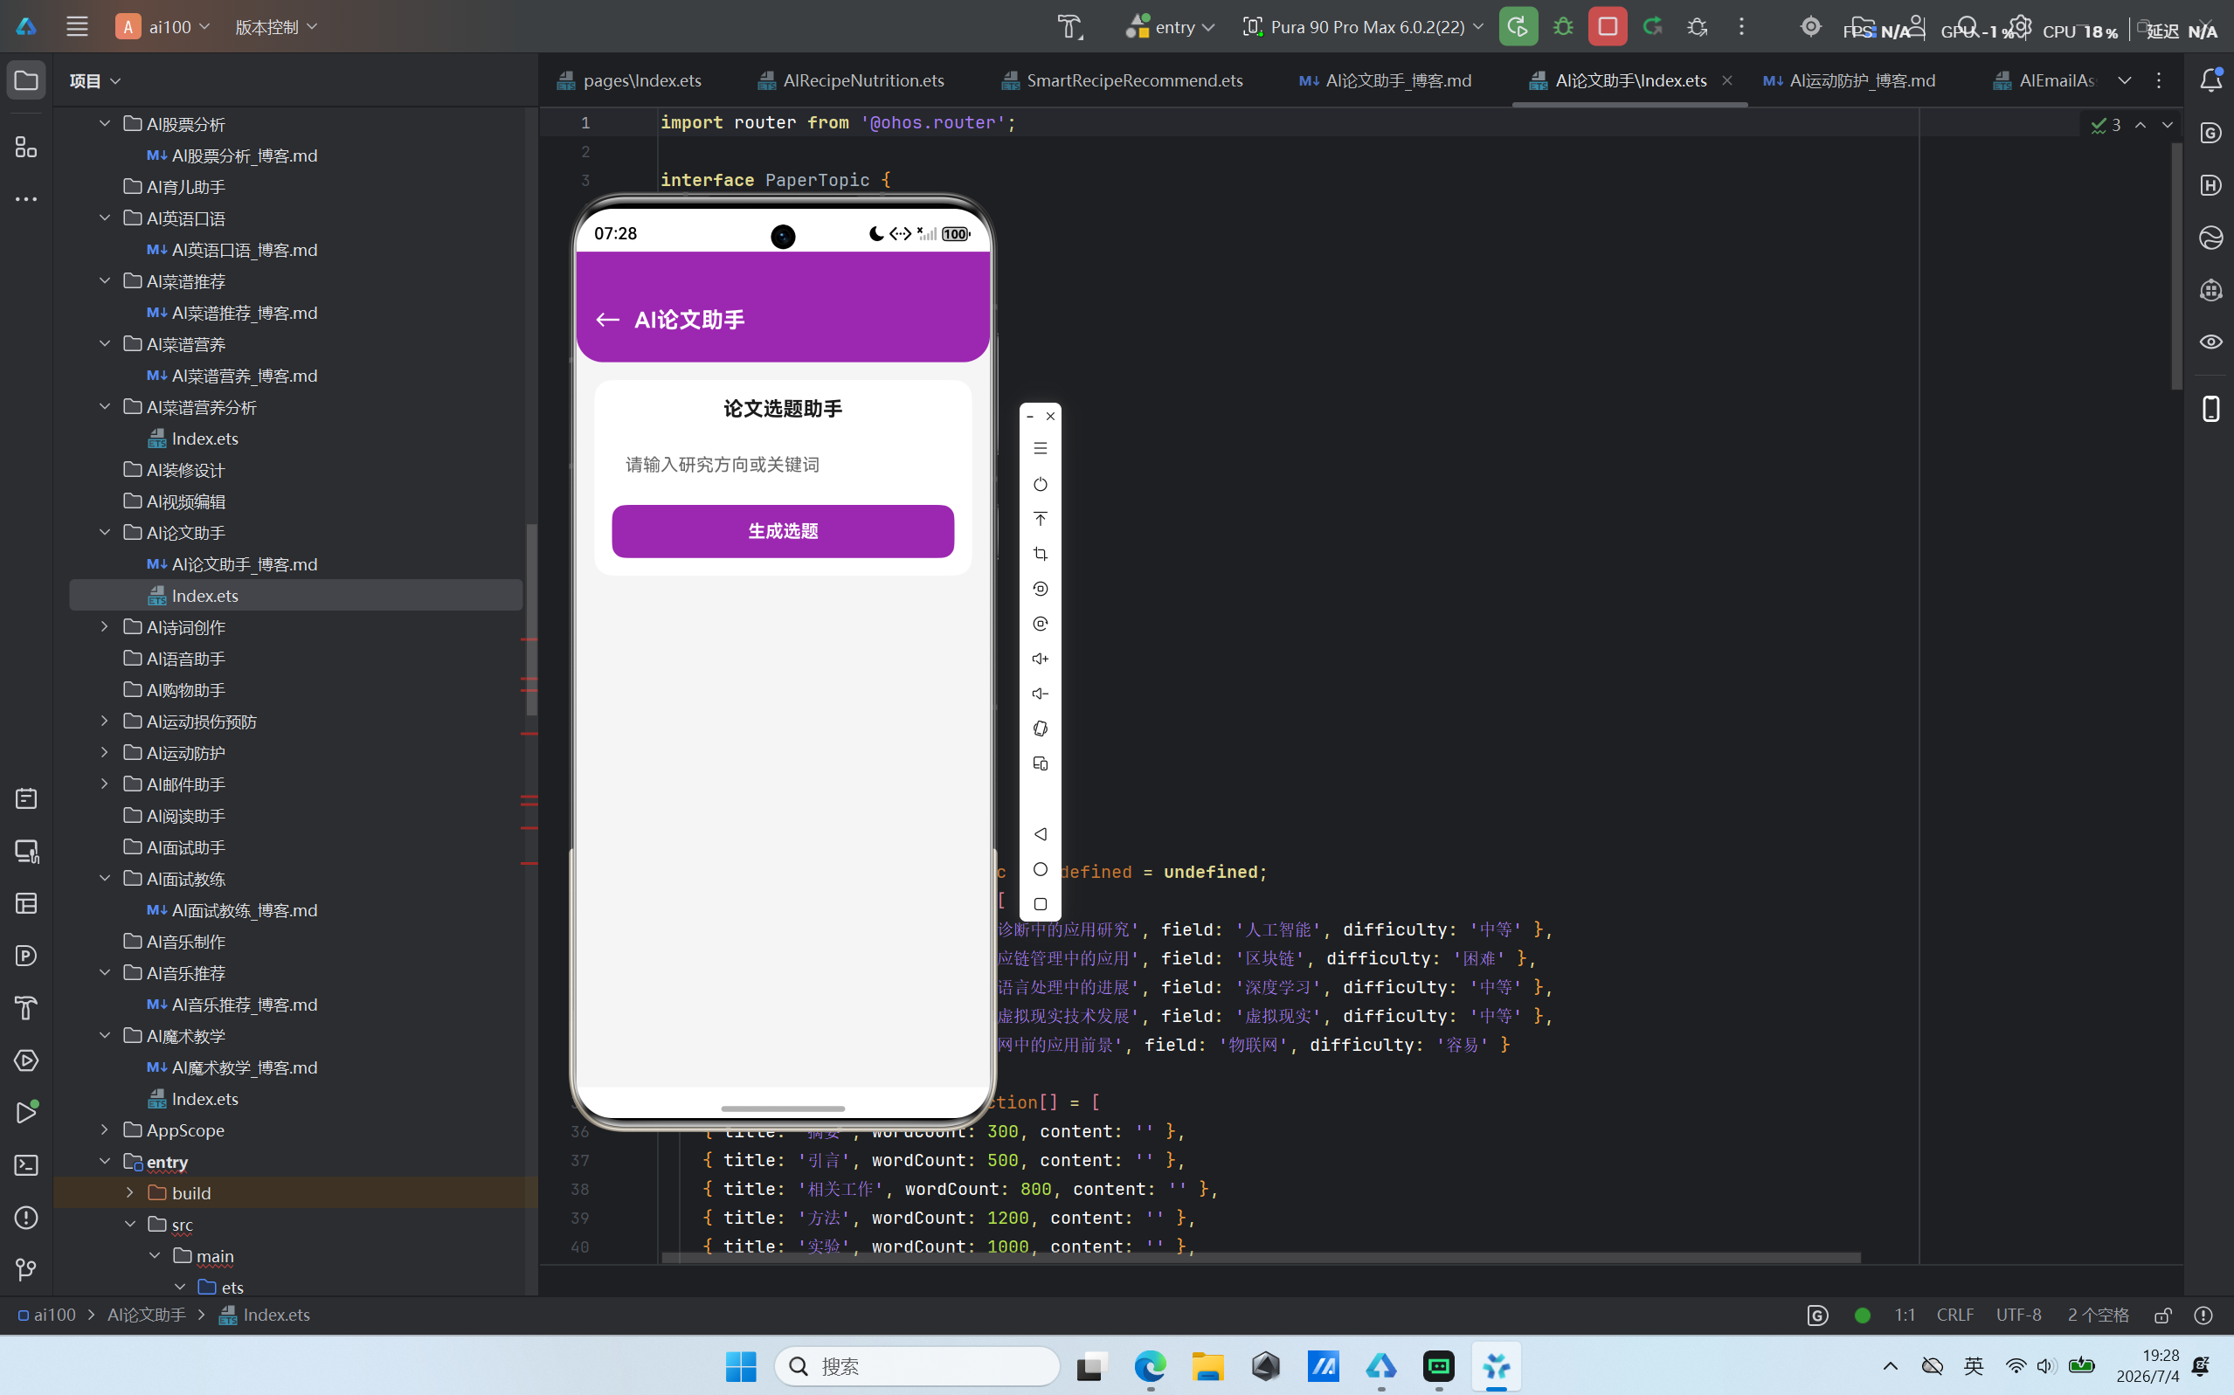Open the 版本控制 dropdown

tap(276, 27)
